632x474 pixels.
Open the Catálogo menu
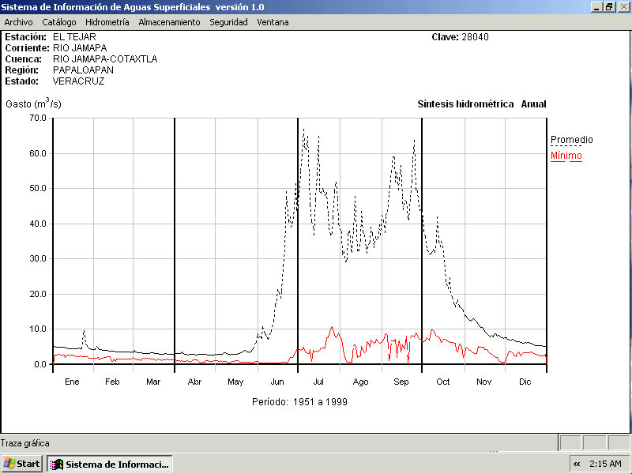59,22
